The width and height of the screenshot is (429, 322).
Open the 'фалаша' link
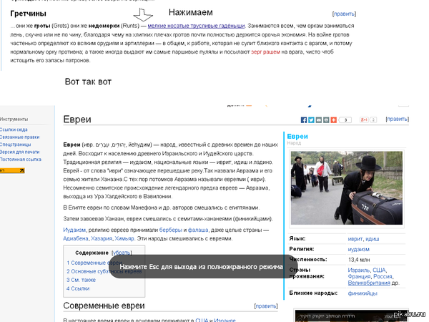(x=198, y=230)
